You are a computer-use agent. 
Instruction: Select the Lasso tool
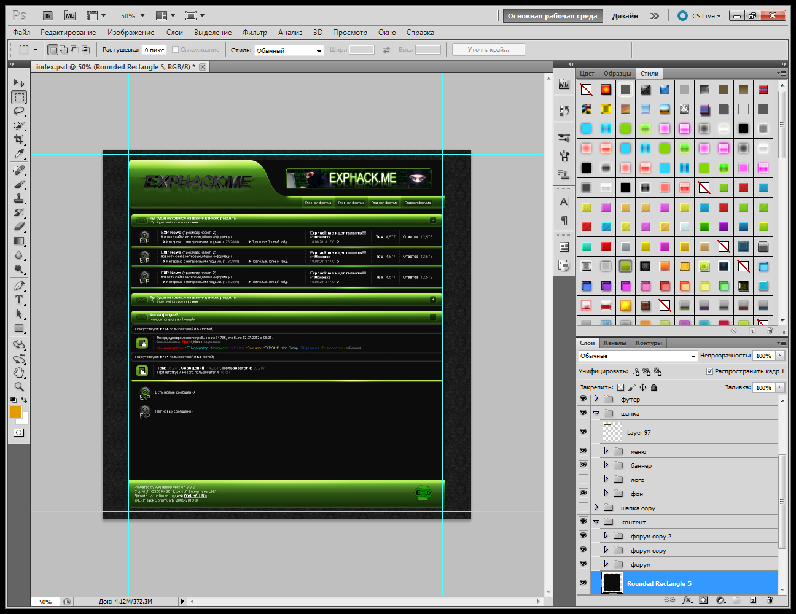tap(19, 111)
